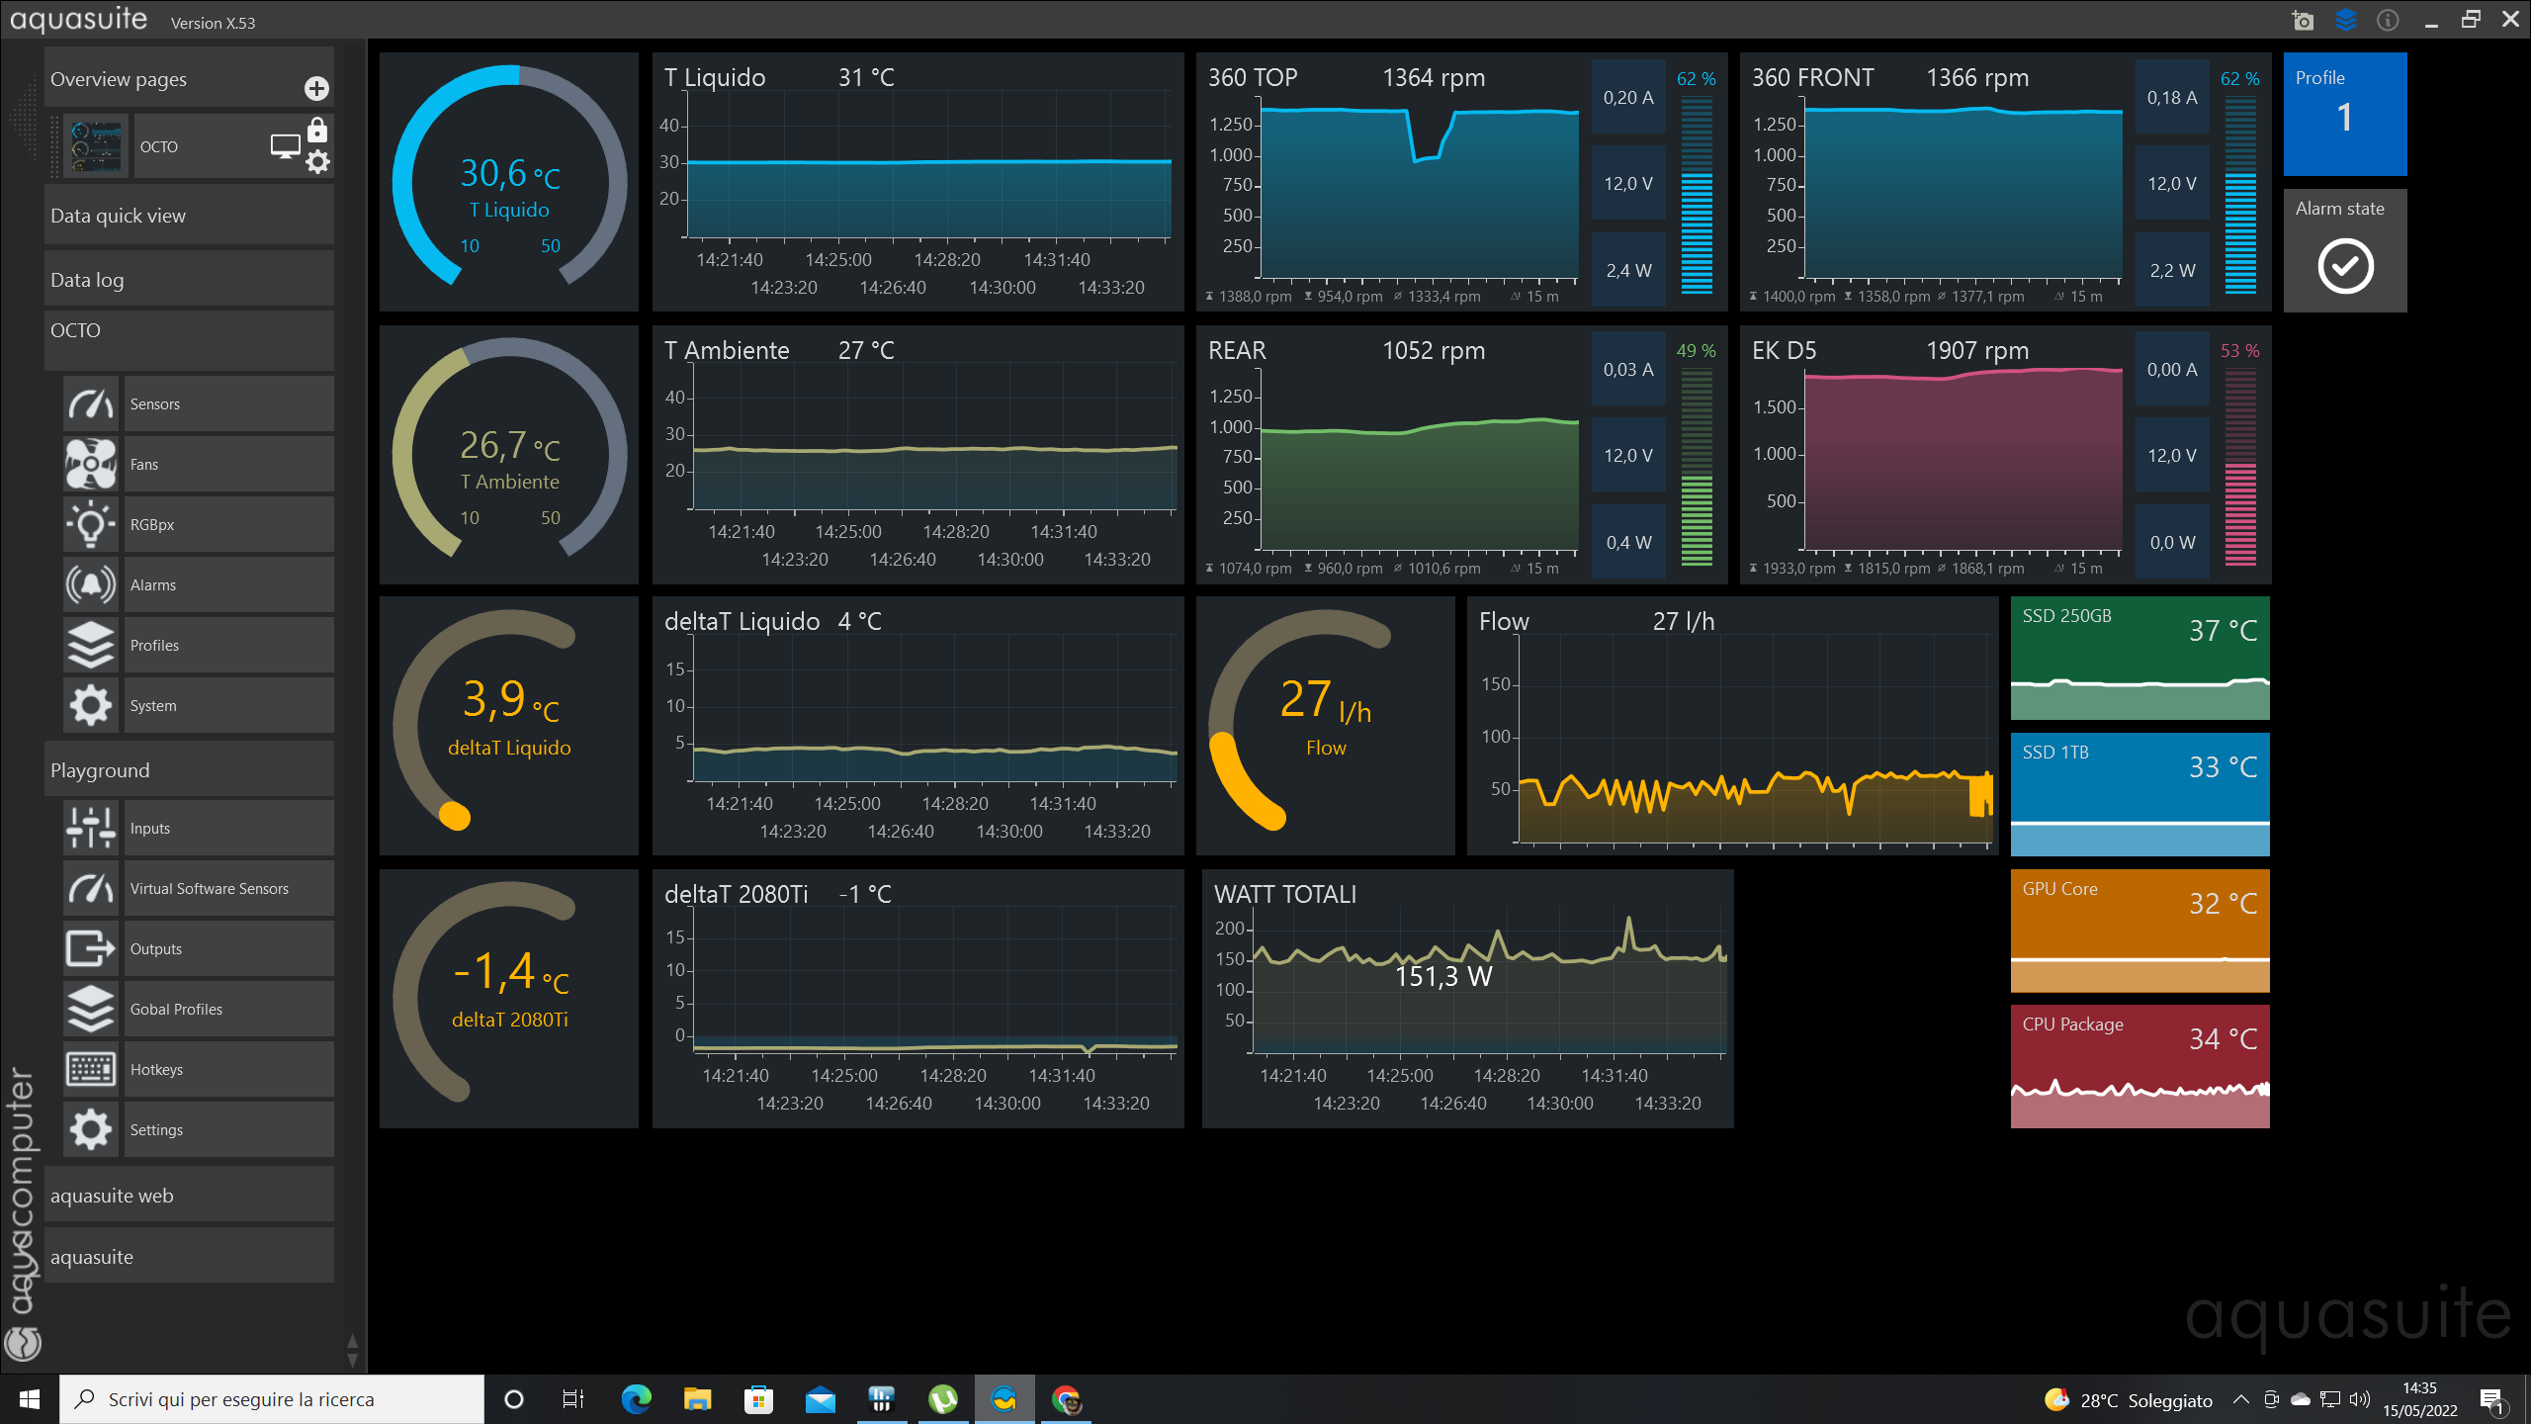
Task: Click the System gear icon
Action: click(x=91, y=706)
